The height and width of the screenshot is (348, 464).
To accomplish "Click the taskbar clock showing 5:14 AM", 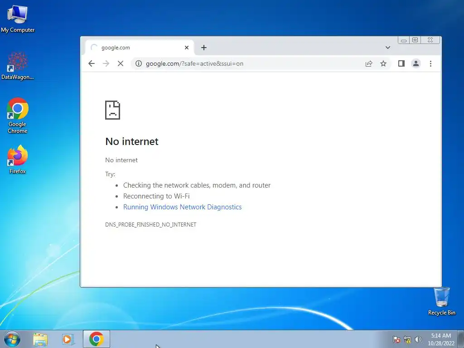I will click(x=441, y=339).
